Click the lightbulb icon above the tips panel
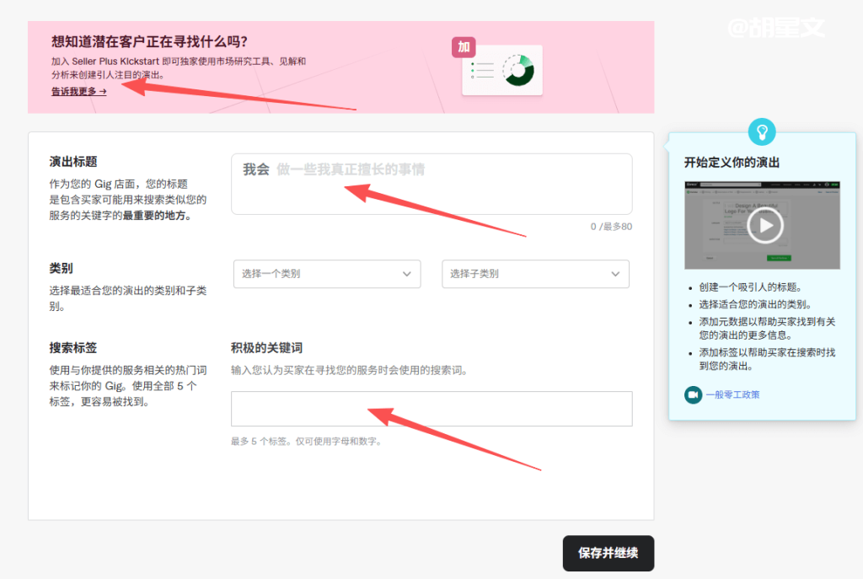 click(x=762, y=131)
